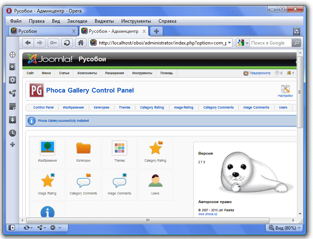Open the Категории folder icon
Viewport: 313px width, 239px height.
[x=83, y=148]
